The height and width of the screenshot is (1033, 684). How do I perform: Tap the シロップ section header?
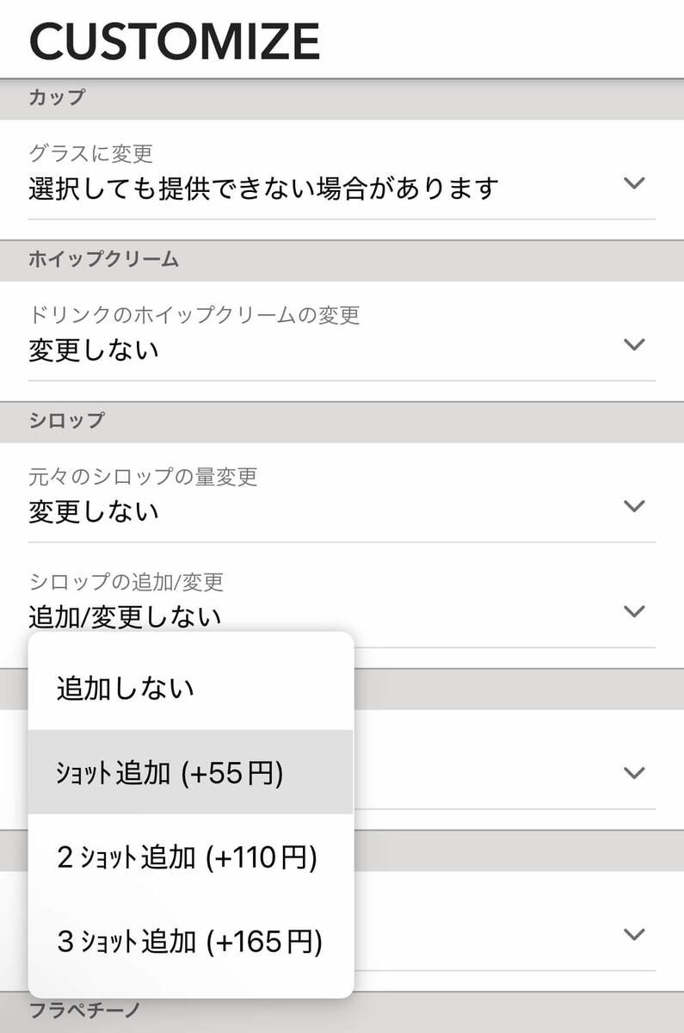coord(66,420)
